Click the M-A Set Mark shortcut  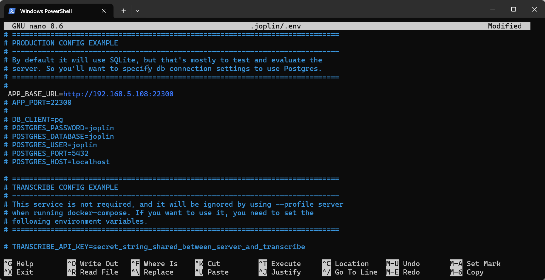(475, 264)
